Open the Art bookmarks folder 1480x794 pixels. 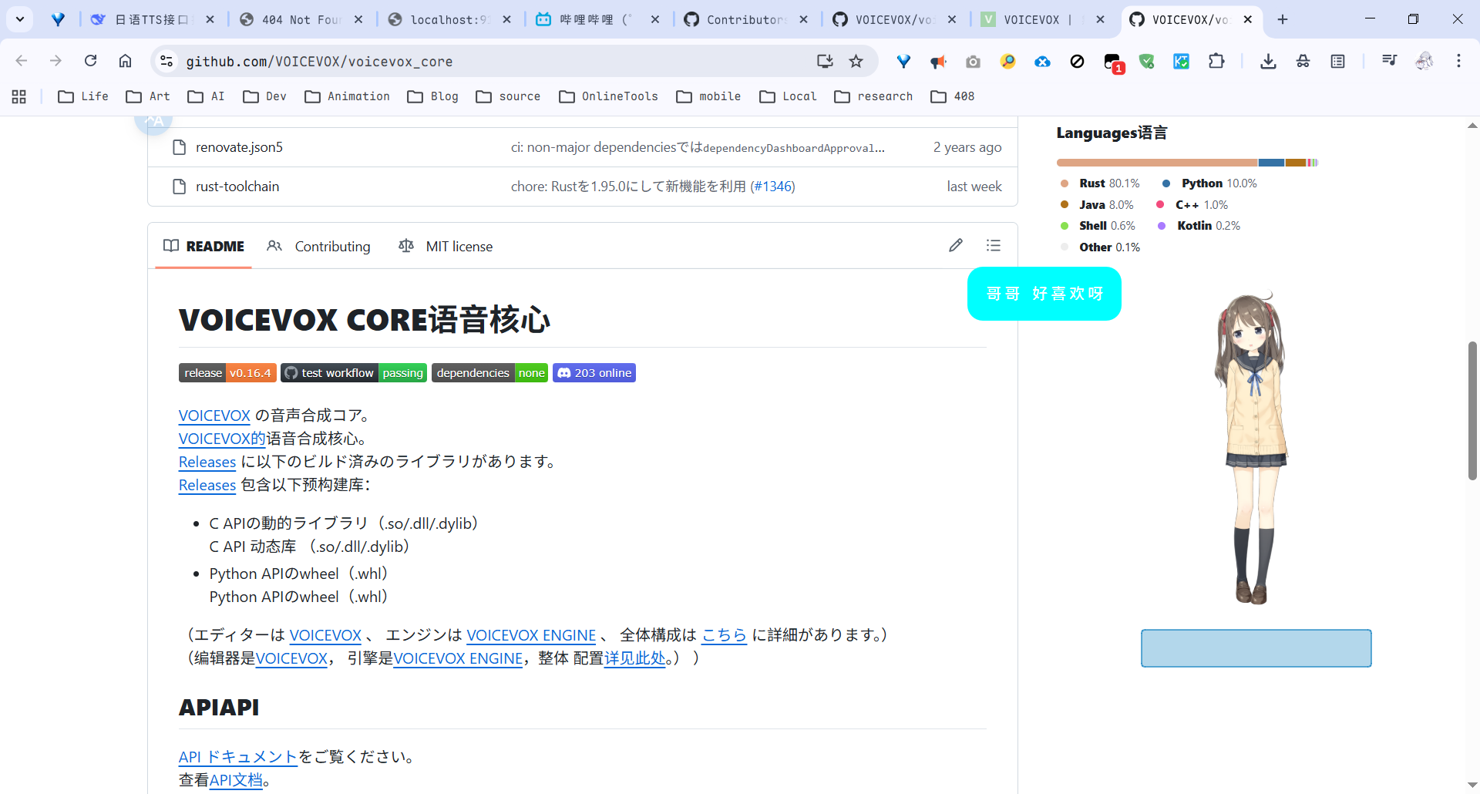click(x=148, y=96)
